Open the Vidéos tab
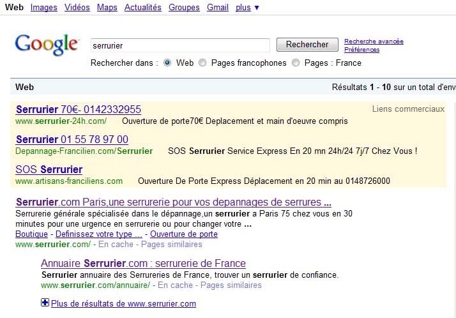Viewport: 456px width, 318px height. pos(77,8)
